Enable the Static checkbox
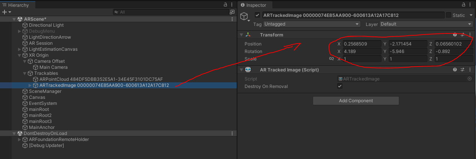This screenshot has height=159, width=476. (449, 15)
